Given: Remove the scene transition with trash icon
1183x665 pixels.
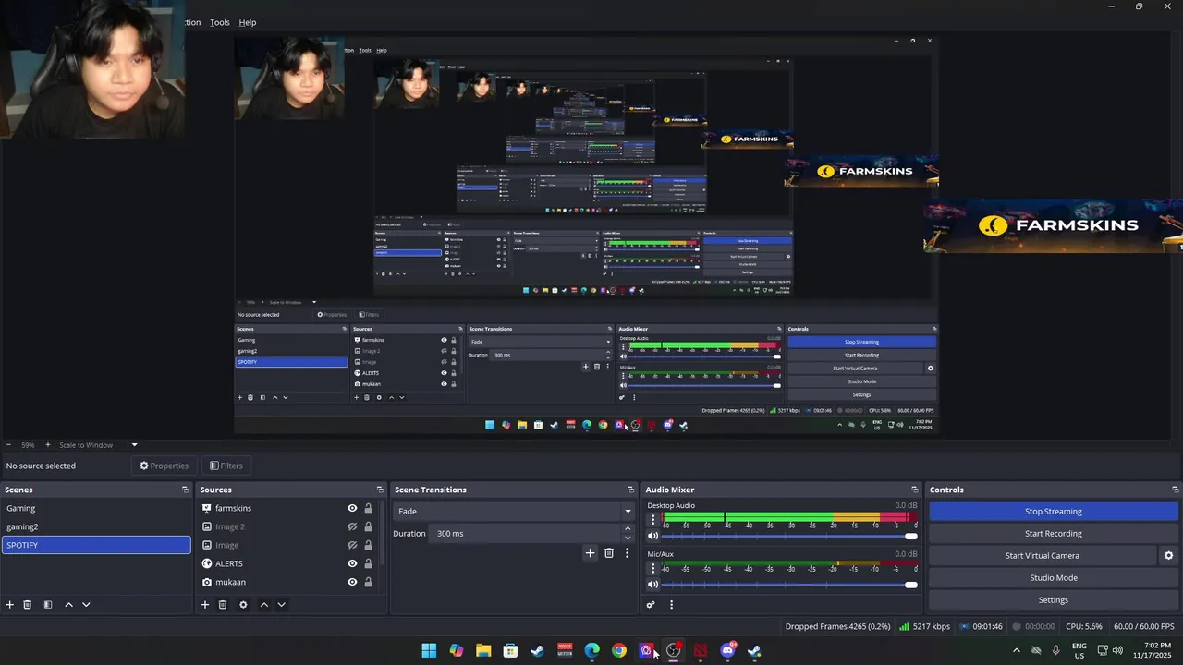Looking at the screenshot, I should coord(609,553).
